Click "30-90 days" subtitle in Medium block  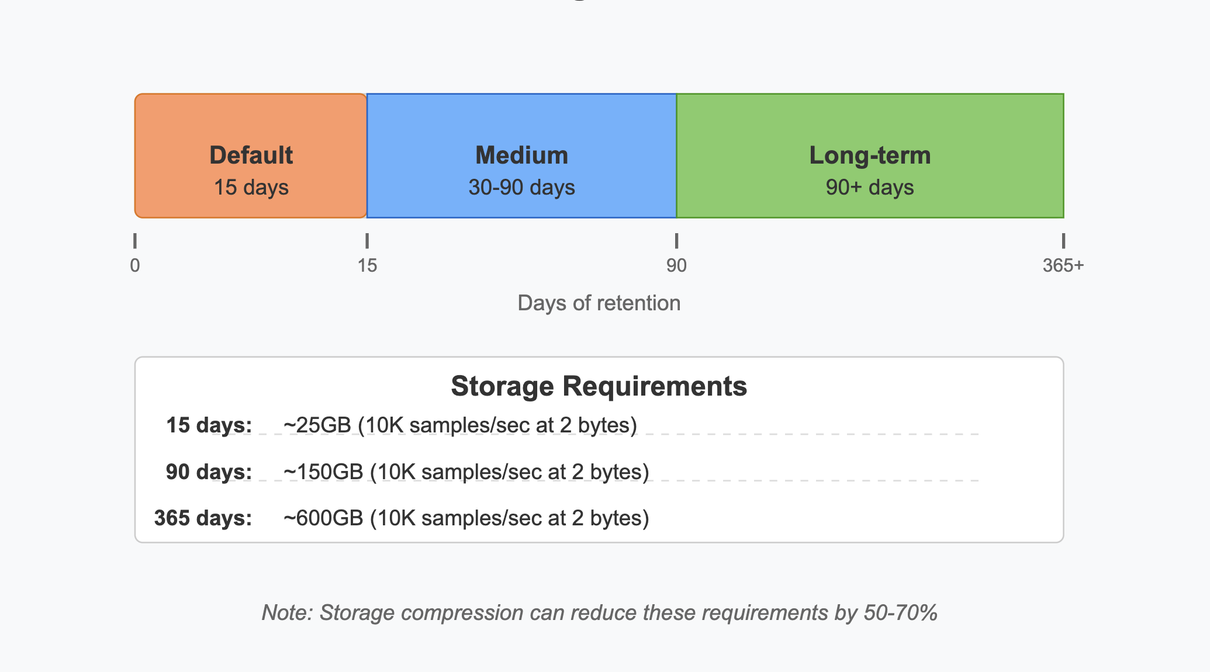(521, 188)
